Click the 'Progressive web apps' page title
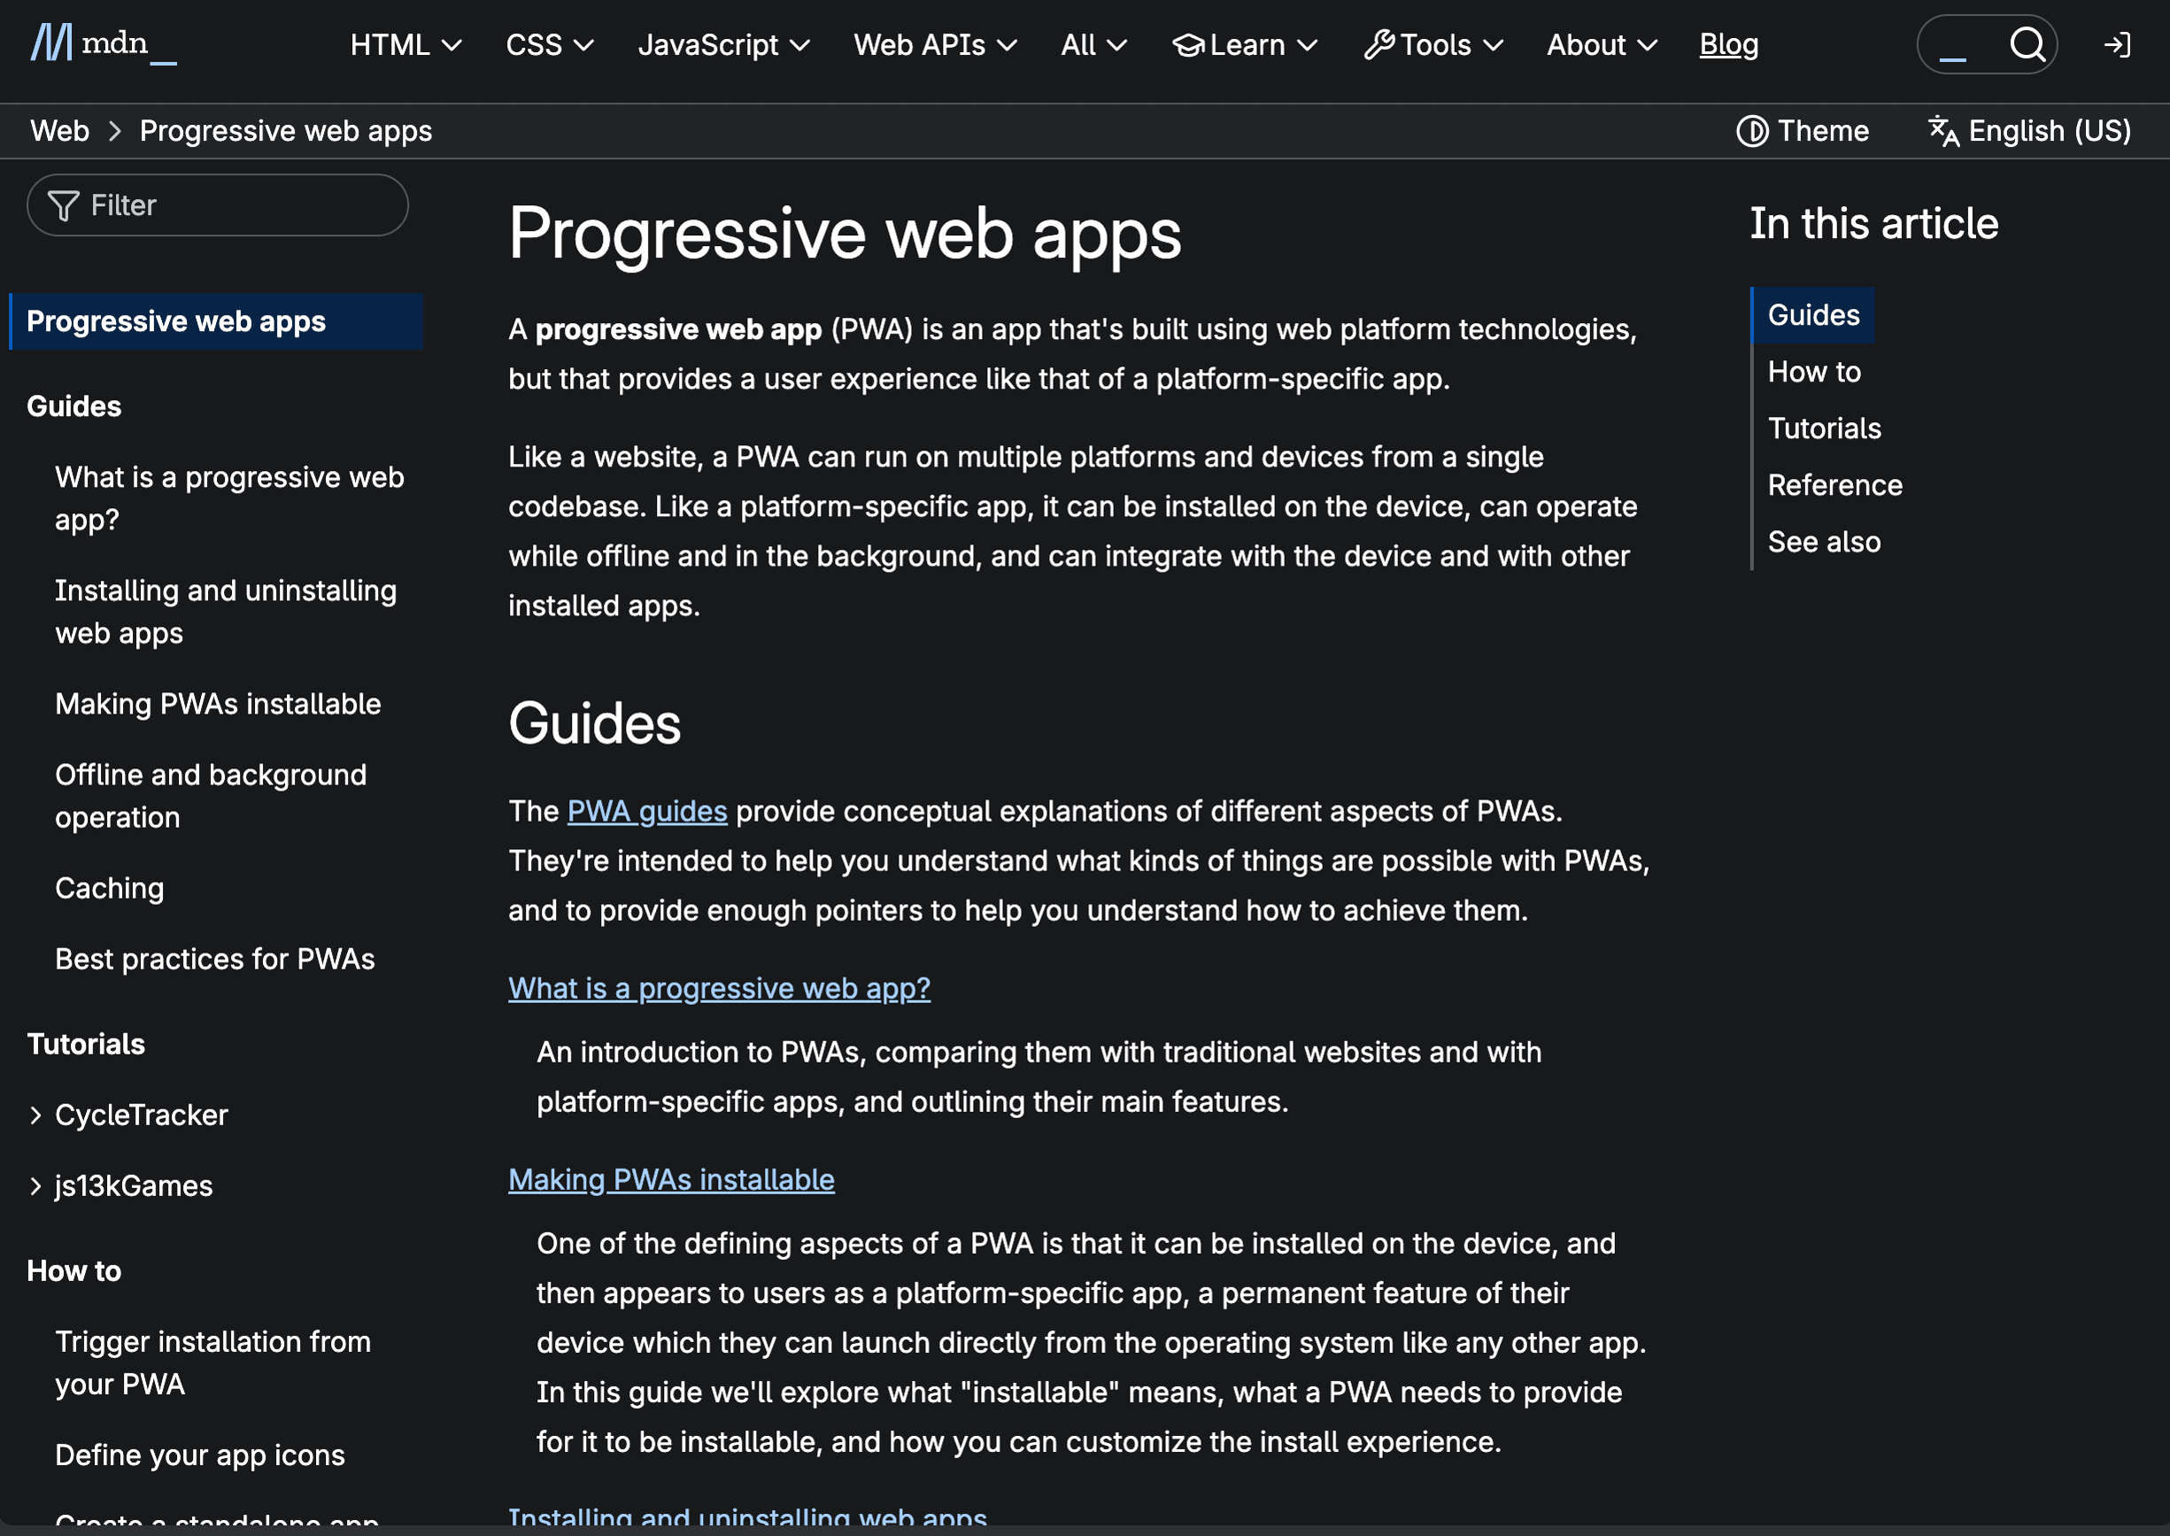This screenshot has width=2170, height=1536. 845,234
